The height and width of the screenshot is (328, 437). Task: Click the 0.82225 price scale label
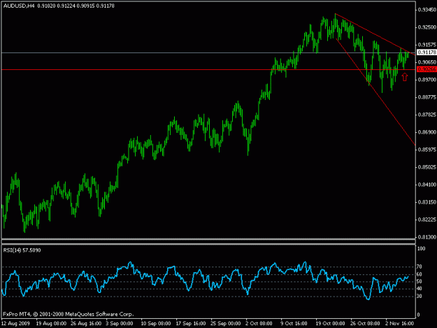point(427,220)
